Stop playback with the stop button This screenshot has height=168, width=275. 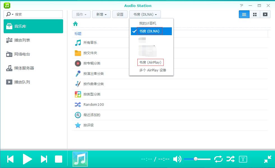click(x=59, y=159)
